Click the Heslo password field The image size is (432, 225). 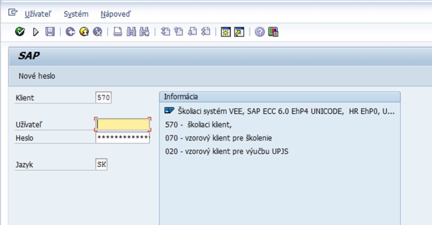(x=123, y=138)
